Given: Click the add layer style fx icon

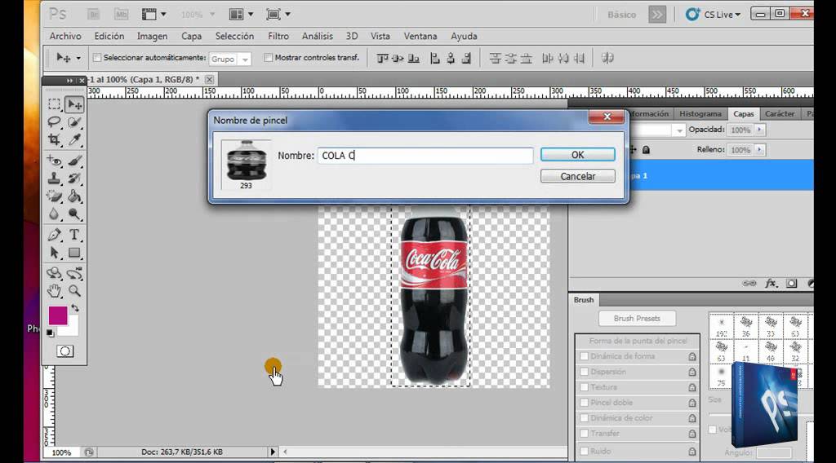Looking at the screenshot, I should (771, 283).
